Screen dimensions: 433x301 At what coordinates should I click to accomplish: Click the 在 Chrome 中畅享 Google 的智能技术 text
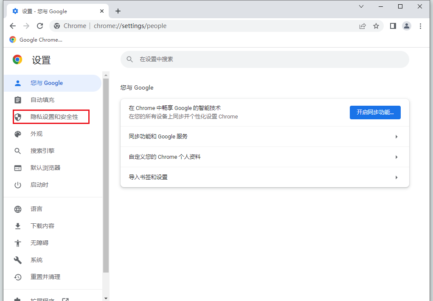tap(175, 108)
